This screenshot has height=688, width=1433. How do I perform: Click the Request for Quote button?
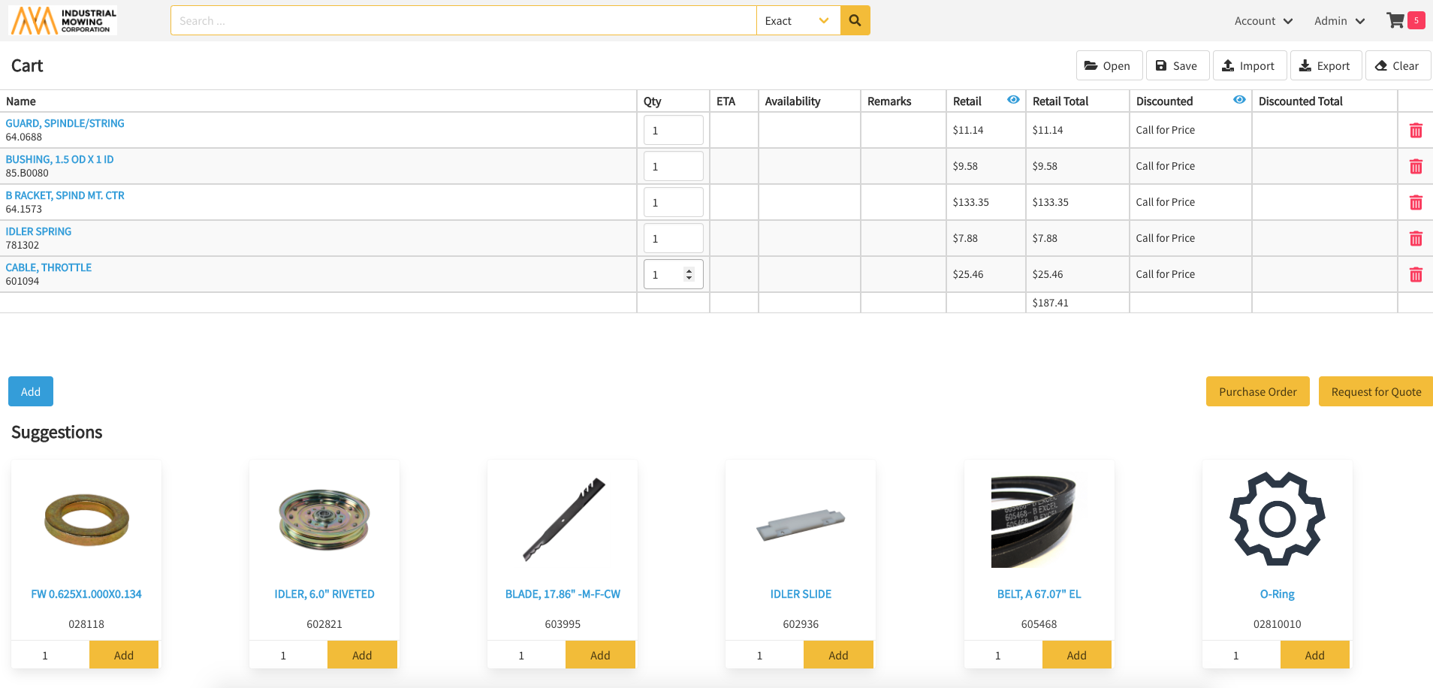point(1375,391)
